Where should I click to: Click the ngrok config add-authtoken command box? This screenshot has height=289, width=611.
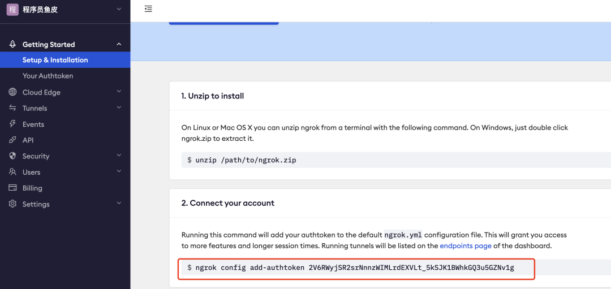pos(356,268)
